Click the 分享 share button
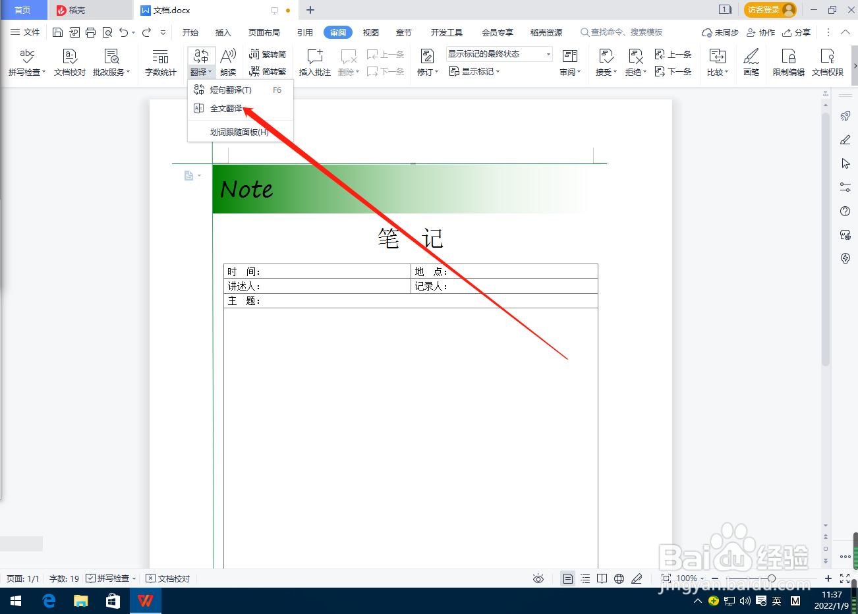This screenshot has width=858, height=614. (x=797, y=32)
